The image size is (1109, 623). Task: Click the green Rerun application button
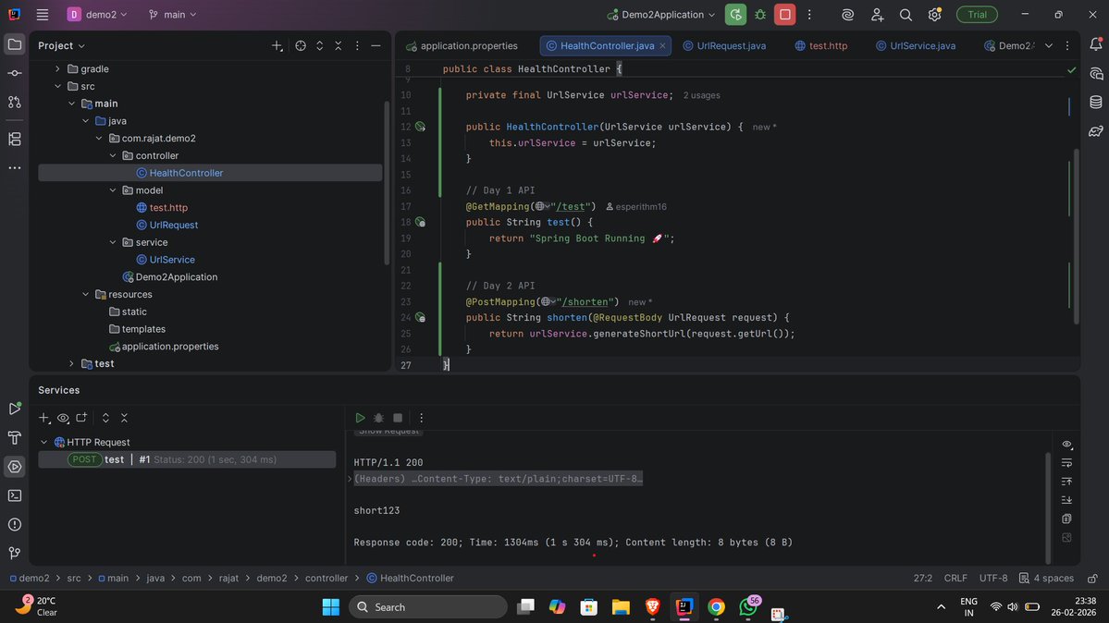(x=735, y=14)
